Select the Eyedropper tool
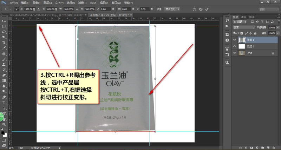Viewport: 281px width, 150px height. pos(4,48)
